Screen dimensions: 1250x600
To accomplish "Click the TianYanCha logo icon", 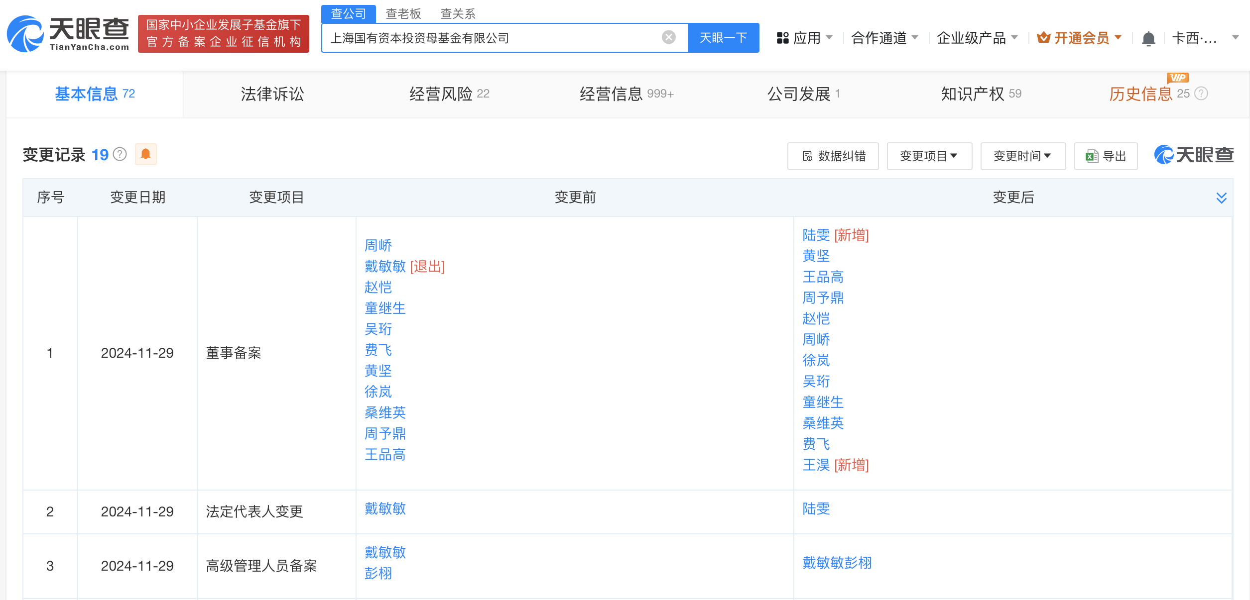I will pos(25,34).
